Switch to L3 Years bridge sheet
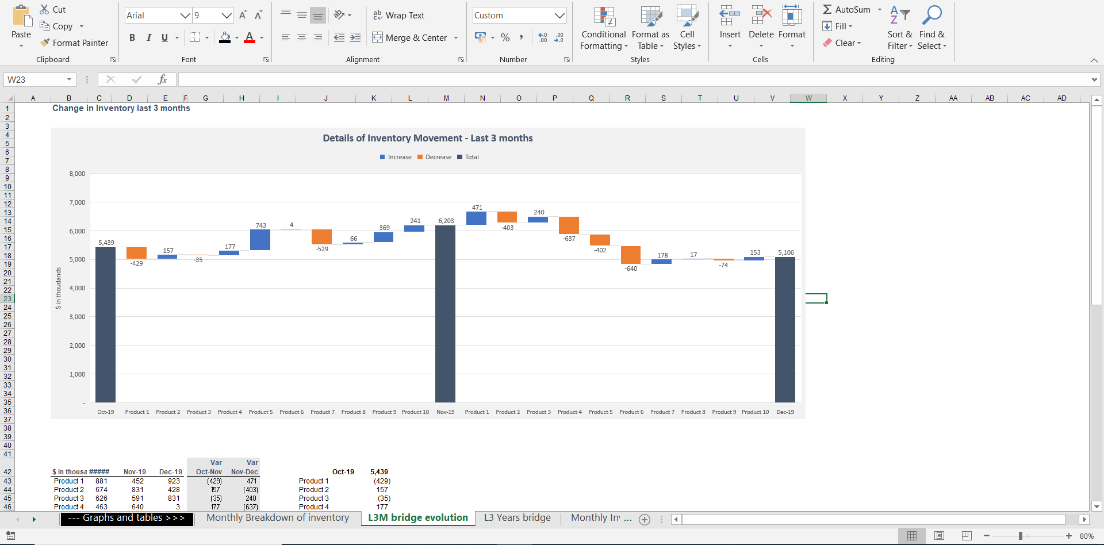This screenshot has height=545, width=1104. pyautogui.click(x=517, y=518)
